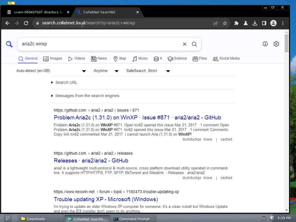Click neowin.net forum URL breadcrumb

click(x=116, y=192)
